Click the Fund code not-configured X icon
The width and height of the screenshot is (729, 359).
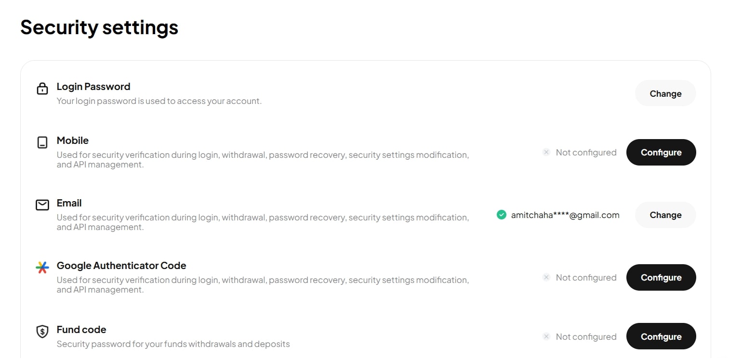[x=546, y=337]
